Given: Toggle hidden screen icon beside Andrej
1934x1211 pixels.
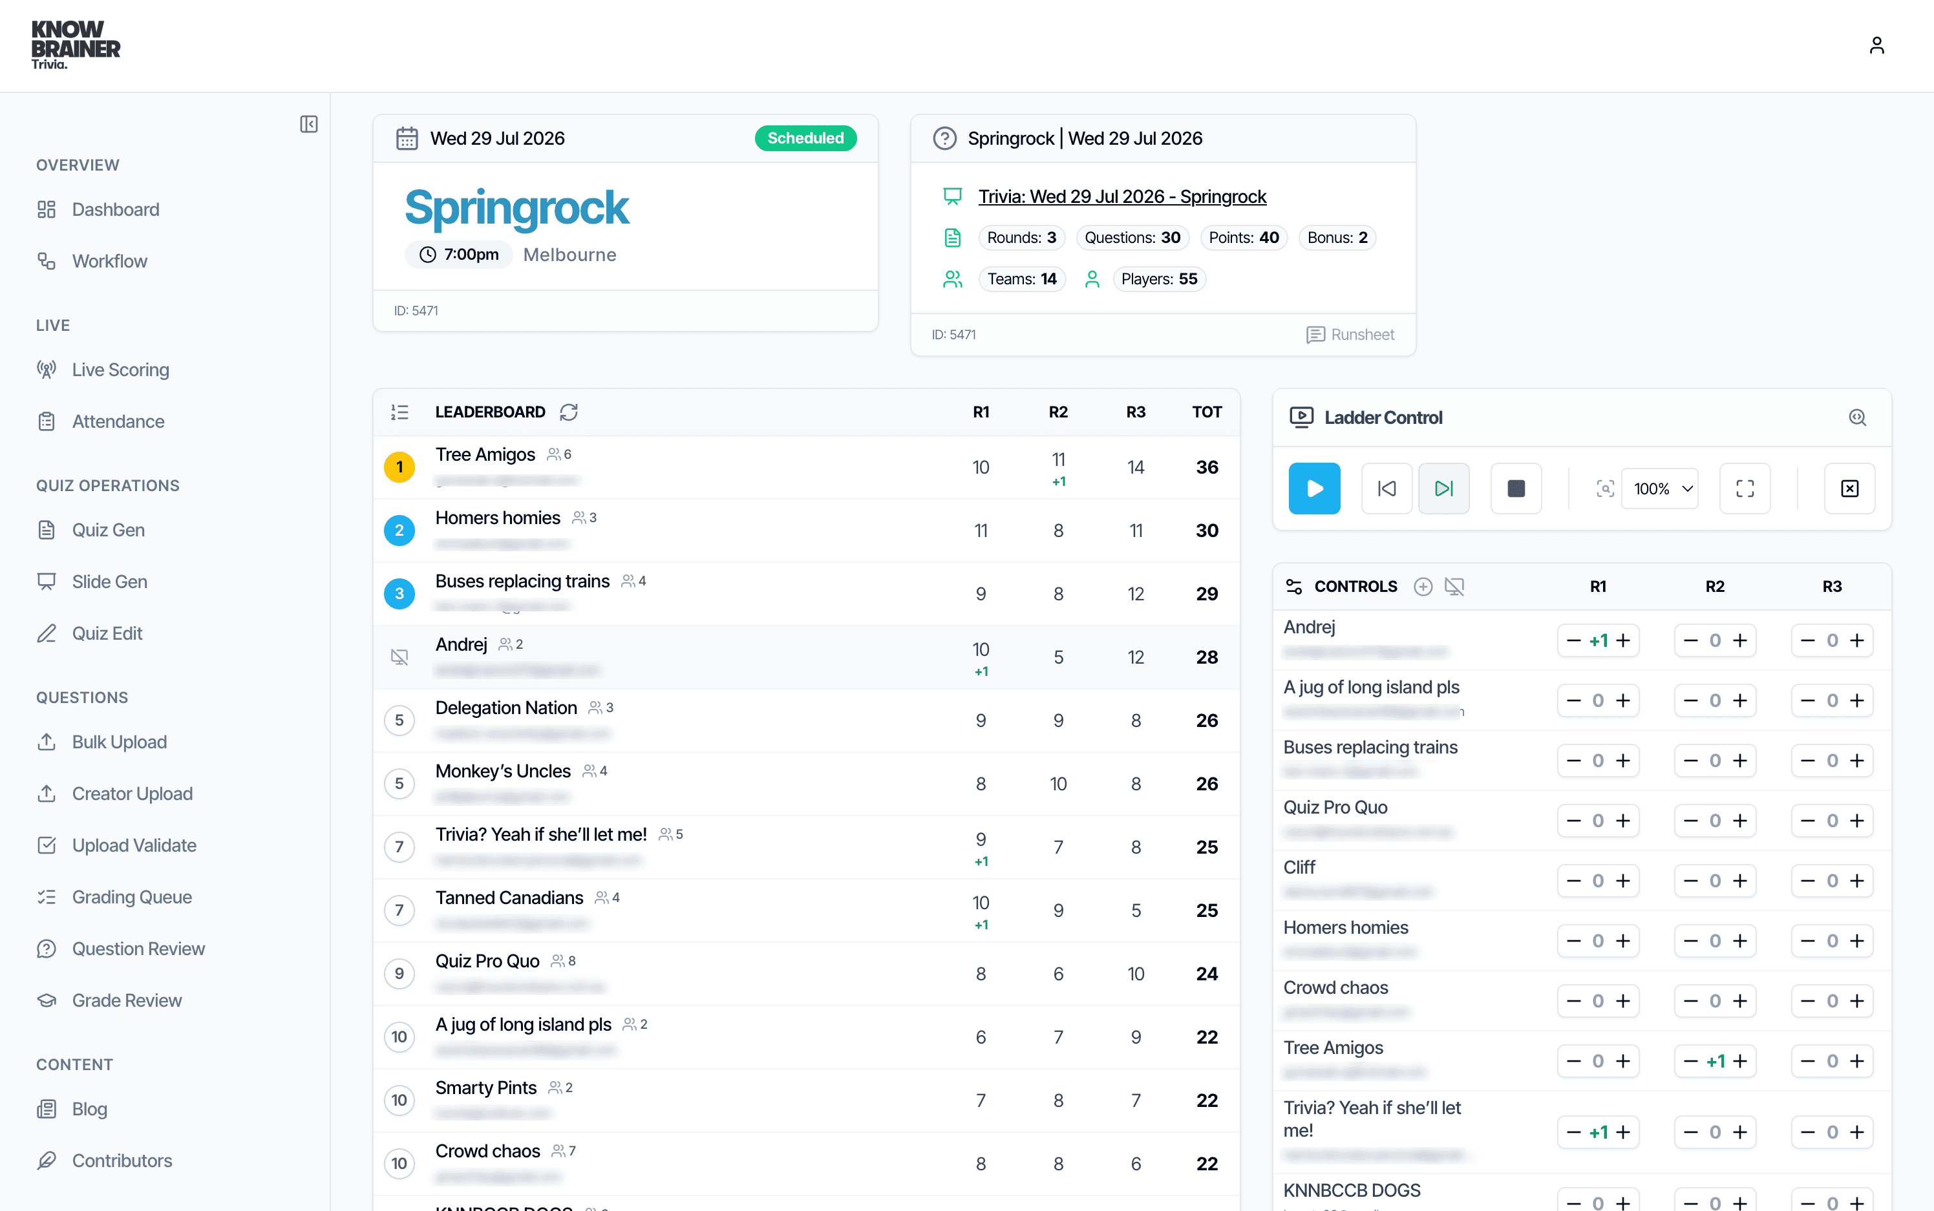Looking at the screenshot, I should [x=399, y=657].
